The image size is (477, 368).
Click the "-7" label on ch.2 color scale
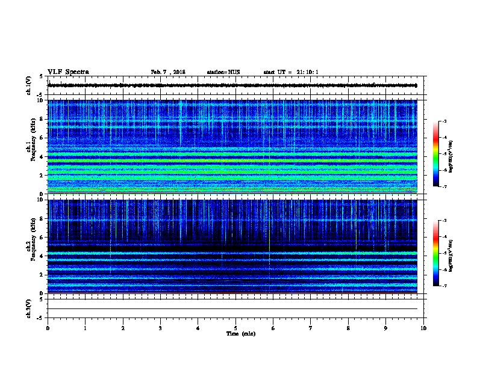click(444, 286)
